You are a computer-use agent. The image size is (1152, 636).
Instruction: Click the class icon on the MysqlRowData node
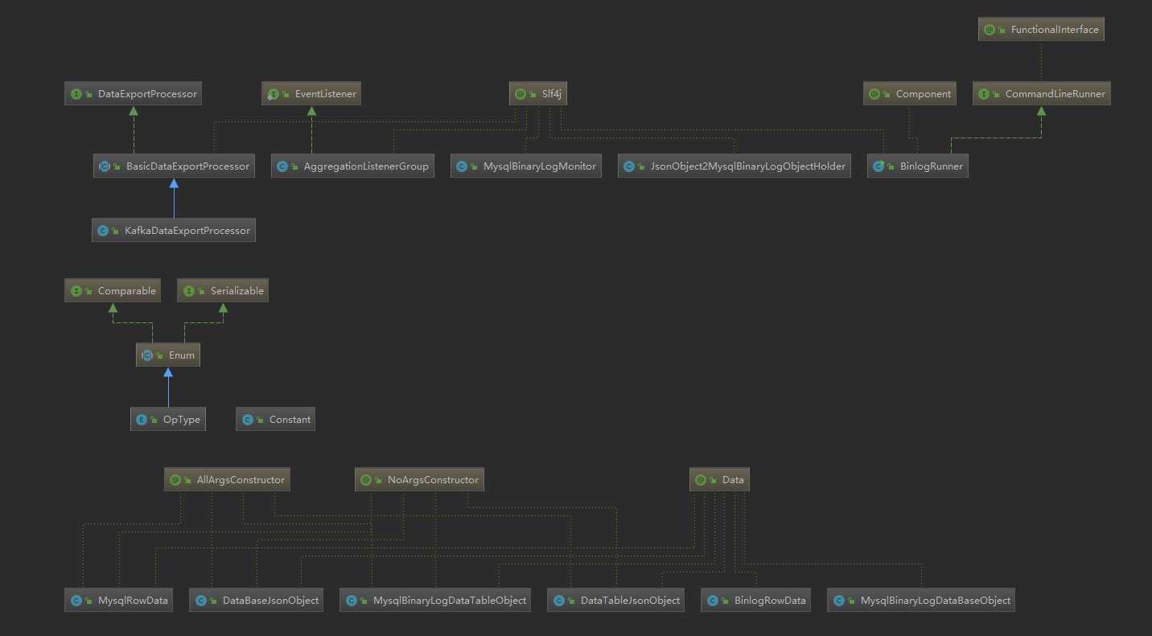pos(76,601)
